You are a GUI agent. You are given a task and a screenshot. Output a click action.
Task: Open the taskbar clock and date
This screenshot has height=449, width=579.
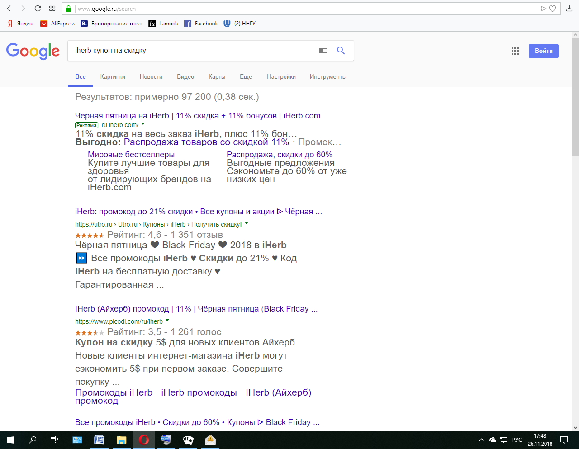(x=540, y=440)
